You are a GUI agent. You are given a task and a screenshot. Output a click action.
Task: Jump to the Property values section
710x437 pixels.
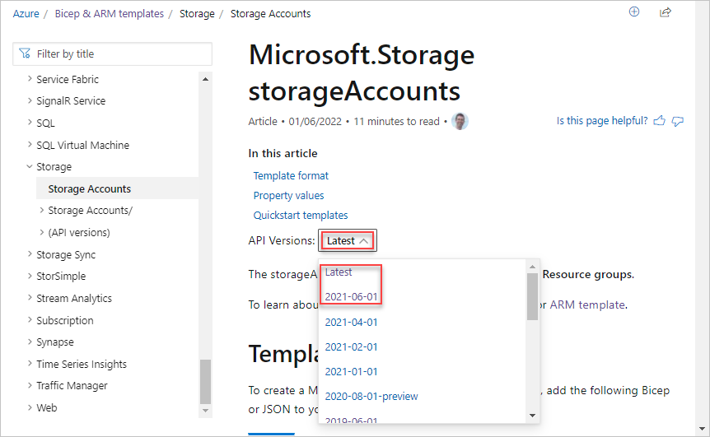[288, 195]
